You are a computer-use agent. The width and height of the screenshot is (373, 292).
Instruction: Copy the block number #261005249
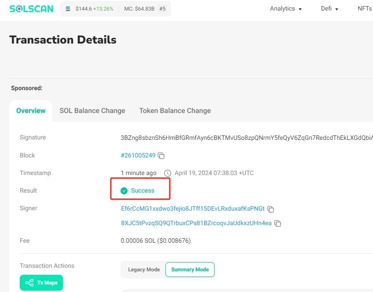tap(161, 156)
